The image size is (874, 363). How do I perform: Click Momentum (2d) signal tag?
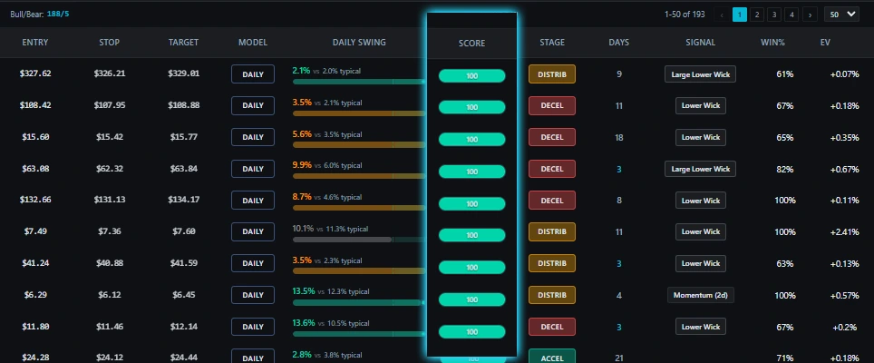coord(700,295)
